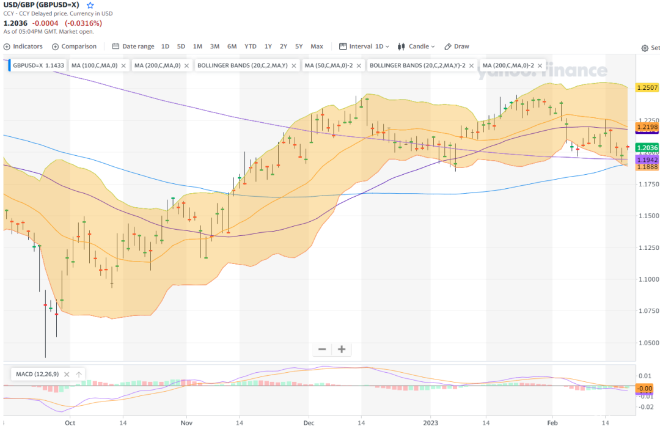Switch range to 5Y
The height and width of the screenshot is (429, 660).
click(299, 46)
